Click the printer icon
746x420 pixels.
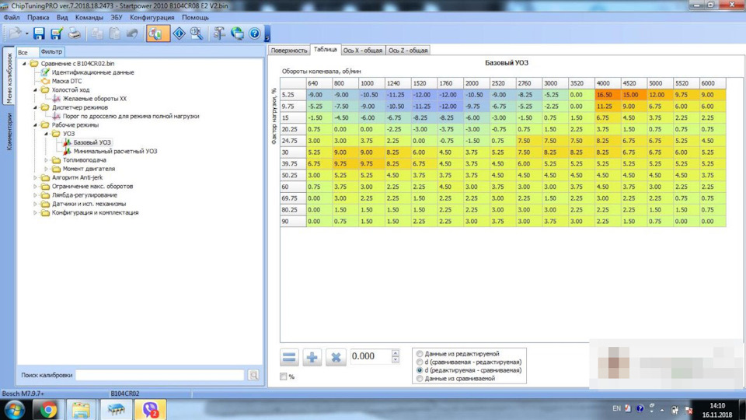(75, 33)
